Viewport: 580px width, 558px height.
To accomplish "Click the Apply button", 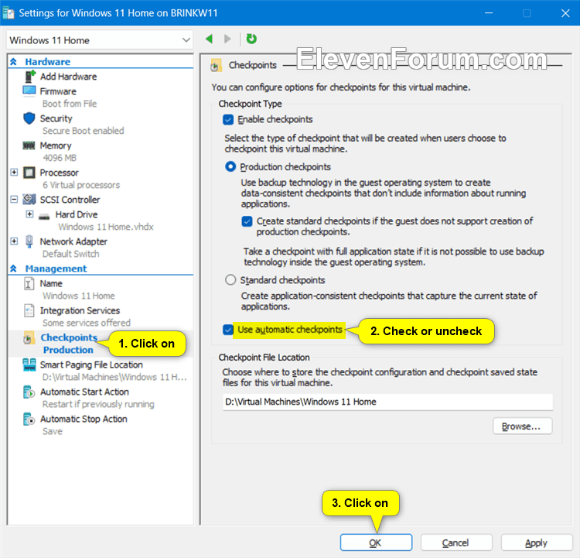I will 537,543.
